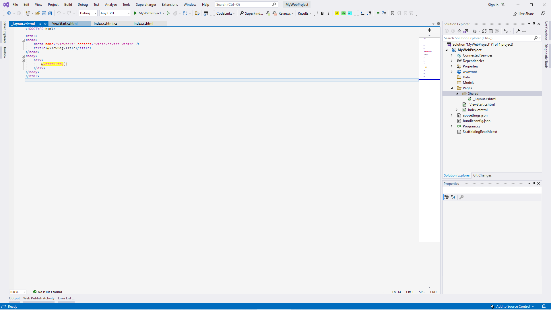
Task: Open the Debug configuration dropdown
Action: [88, 13]
